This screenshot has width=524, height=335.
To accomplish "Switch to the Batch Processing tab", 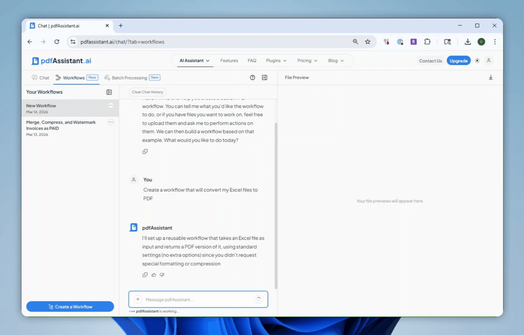I will (132, 78).
